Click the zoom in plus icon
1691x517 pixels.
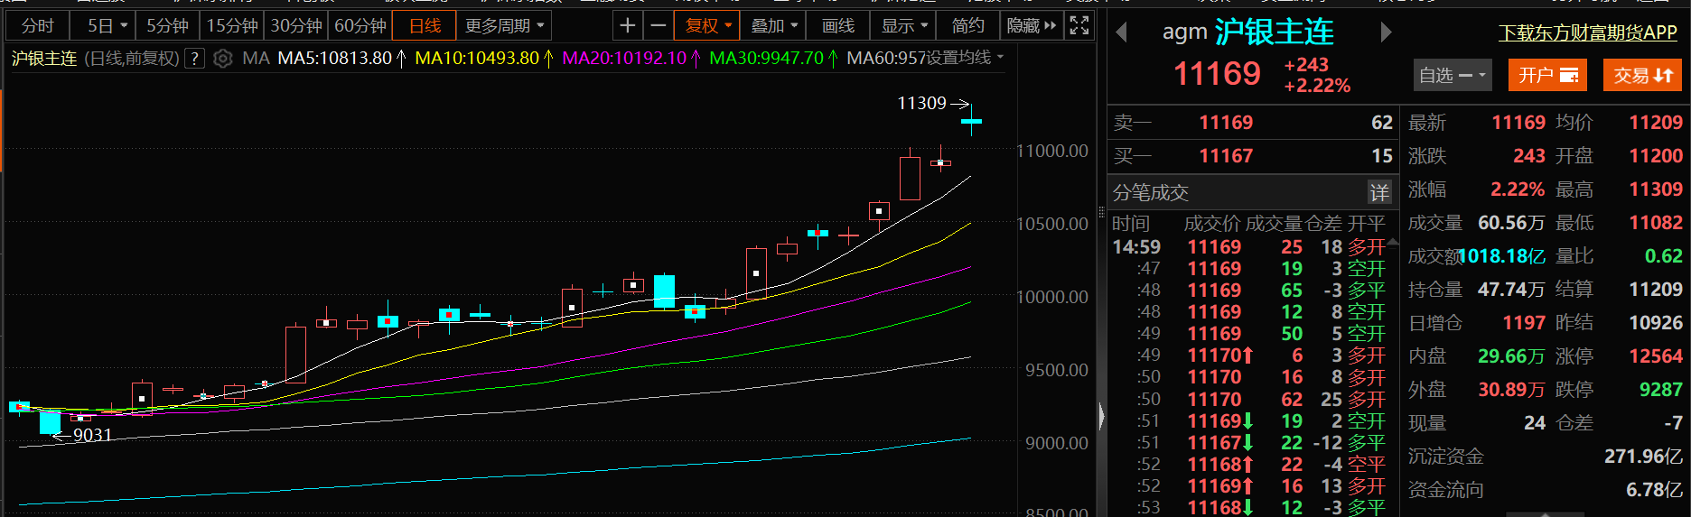(627, 26)
